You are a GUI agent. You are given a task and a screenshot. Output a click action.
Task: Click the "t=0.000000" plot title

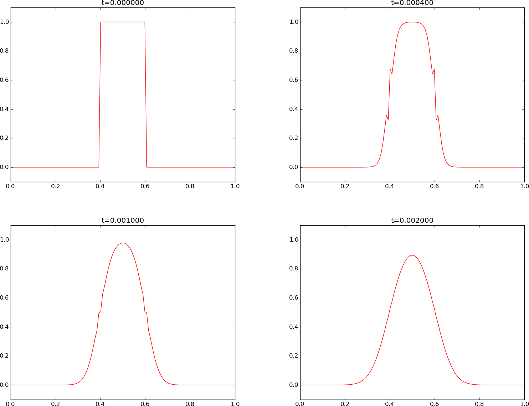click(x=123, y=3)
